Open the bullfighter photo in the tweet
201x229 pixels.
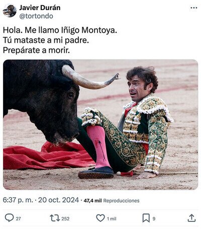100,125
